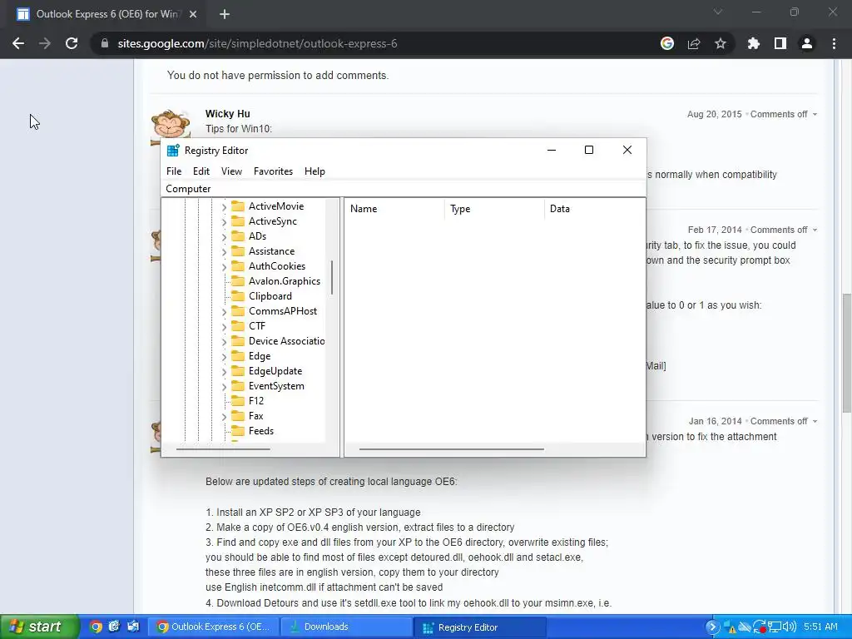This screenshot has width=852, height=639.
Task: Open the Favorites menu in Registry Editor
Action: (x=273, y=171)
